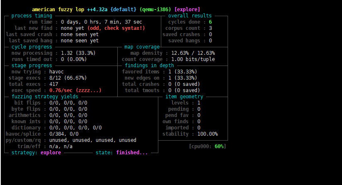The image size is (342, 185).
Task: Click the 'arithmetics' row label
Action: click(24, 115)
